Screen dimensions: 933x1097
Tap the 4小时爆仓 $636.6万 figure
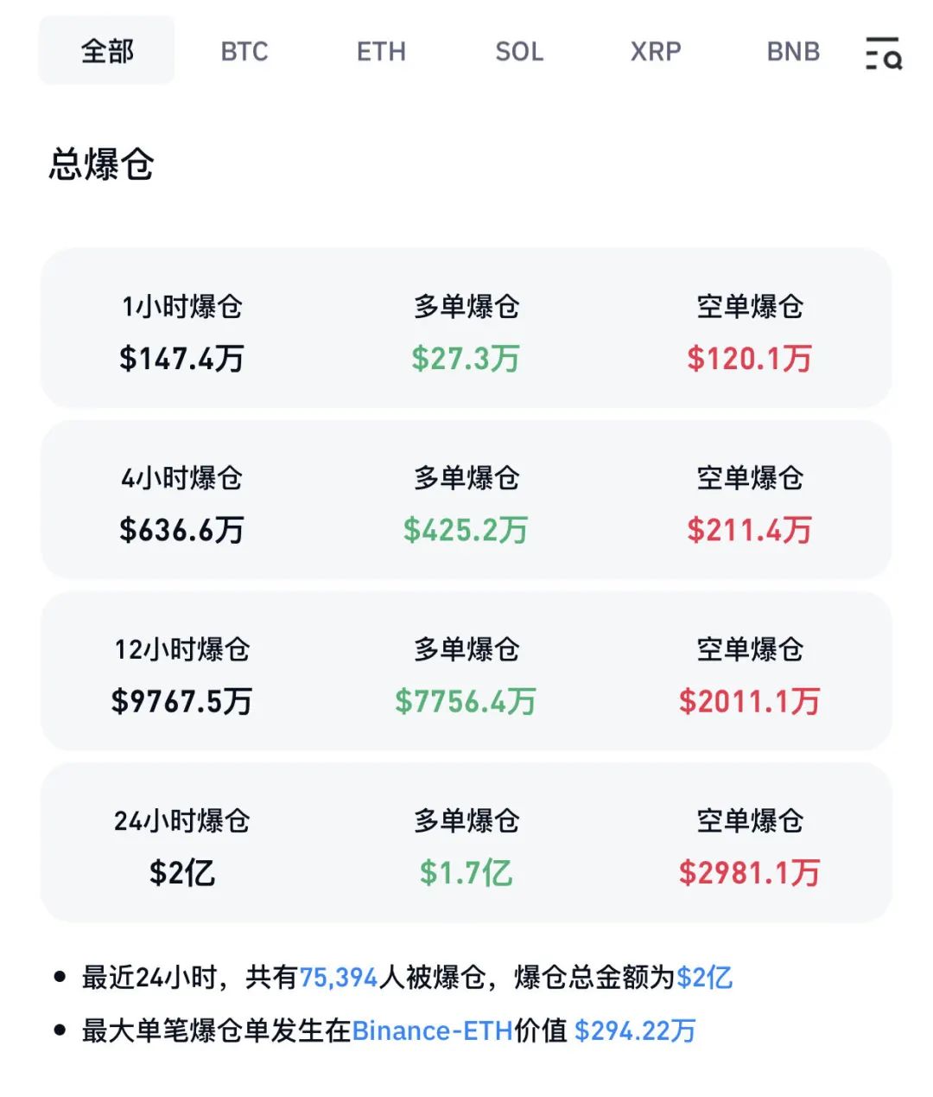(181, 529)
